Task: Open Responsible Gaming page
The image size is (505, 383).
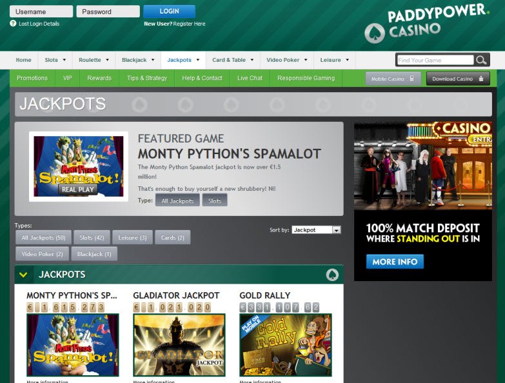Action: [306, 78]
